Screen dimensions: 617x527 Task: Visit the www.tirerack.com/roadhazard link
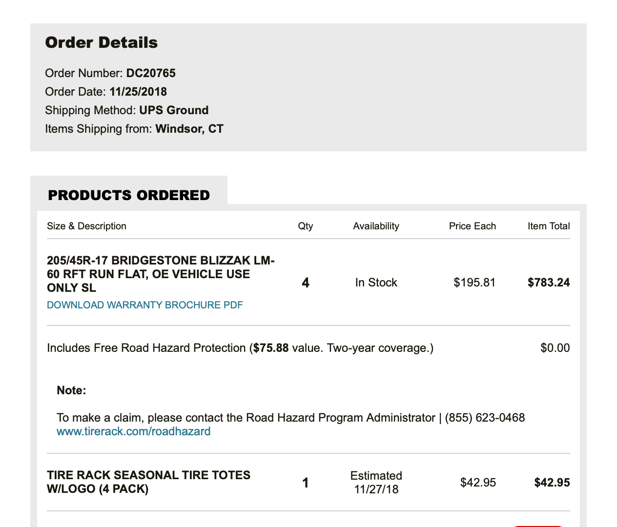(x=133, y=431)
